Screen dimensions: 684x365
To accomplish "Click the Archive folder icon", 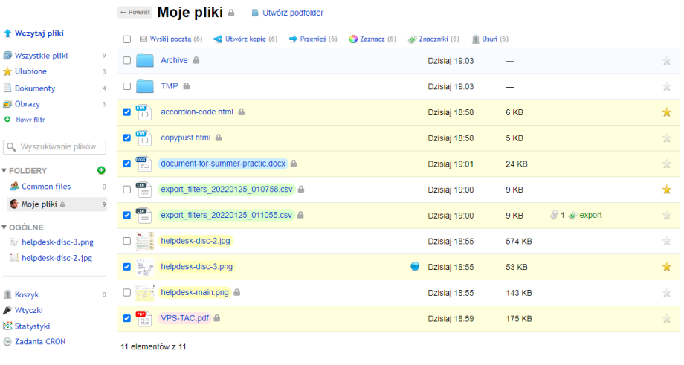I will click(144, 61).
